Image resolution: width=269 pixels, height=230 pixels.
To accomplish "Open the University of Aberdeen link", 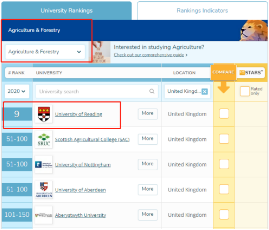I will tap(80, 190).
